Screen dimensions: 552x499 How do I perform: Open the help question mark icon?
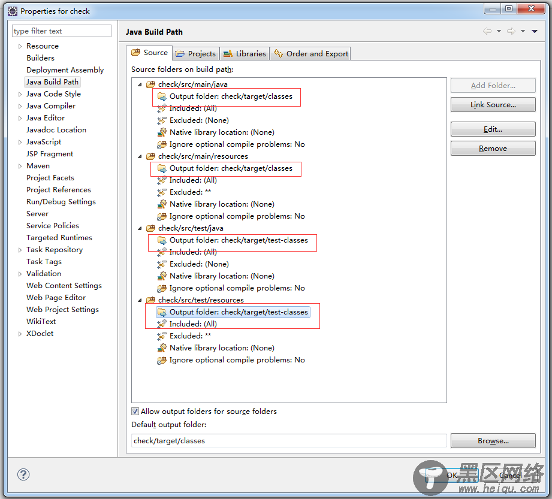(23, 474)
